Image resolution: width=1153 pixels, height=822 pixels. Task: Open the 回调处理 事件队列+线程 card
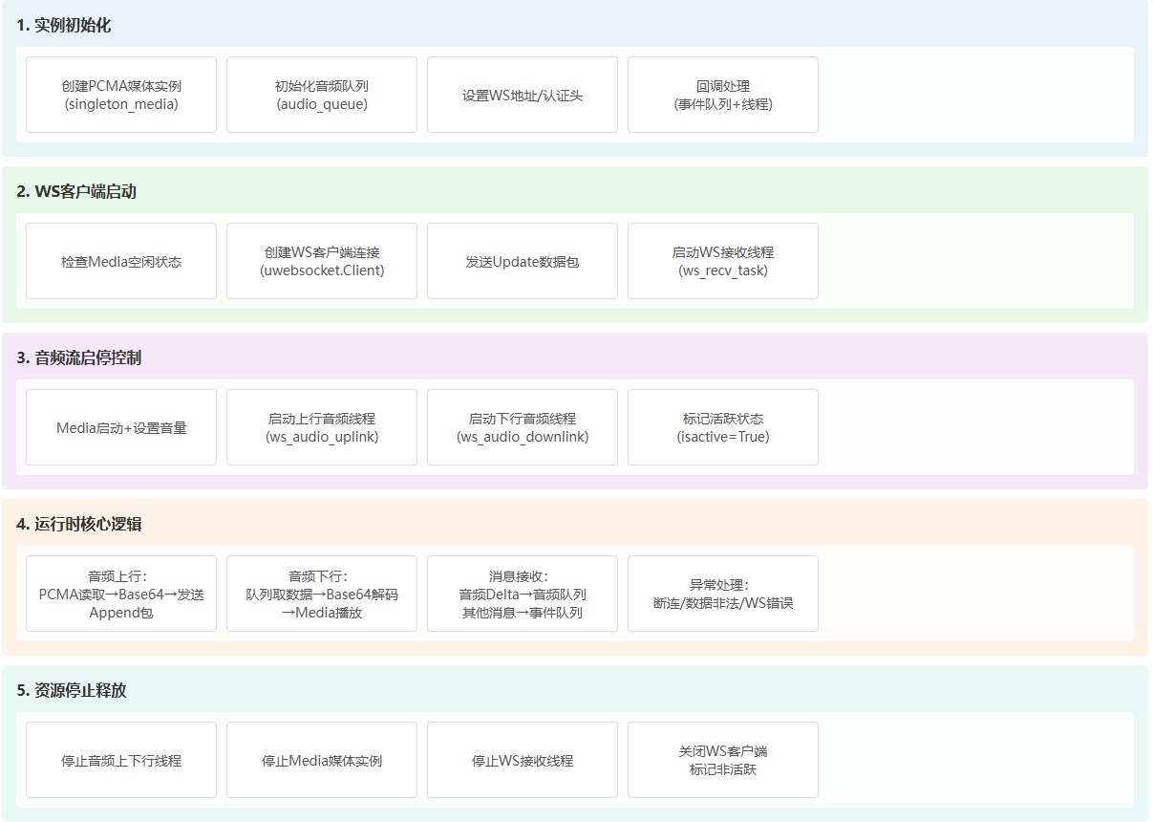click(723, 95)
